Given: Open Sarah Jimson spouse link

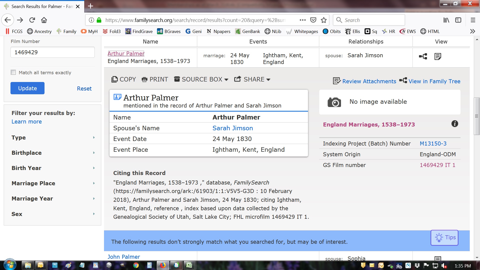Looking at the screenshot, I should point(232,128).
